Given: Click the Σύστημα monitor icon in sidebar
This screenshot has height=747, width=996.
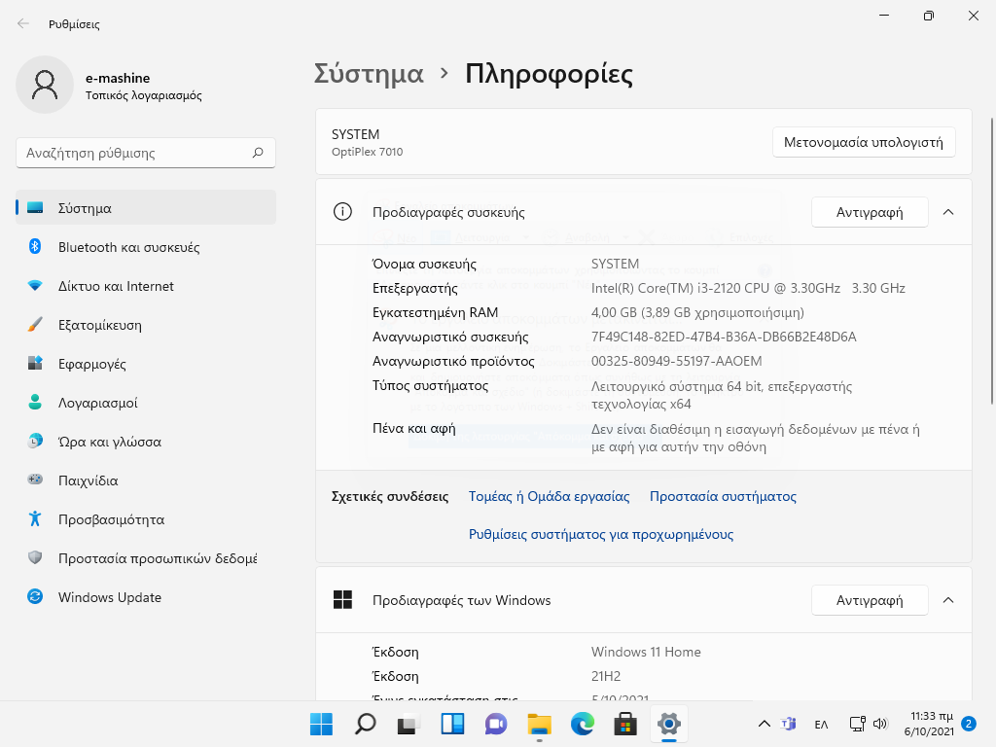Looking at the screenshot, I should point(35,208).
